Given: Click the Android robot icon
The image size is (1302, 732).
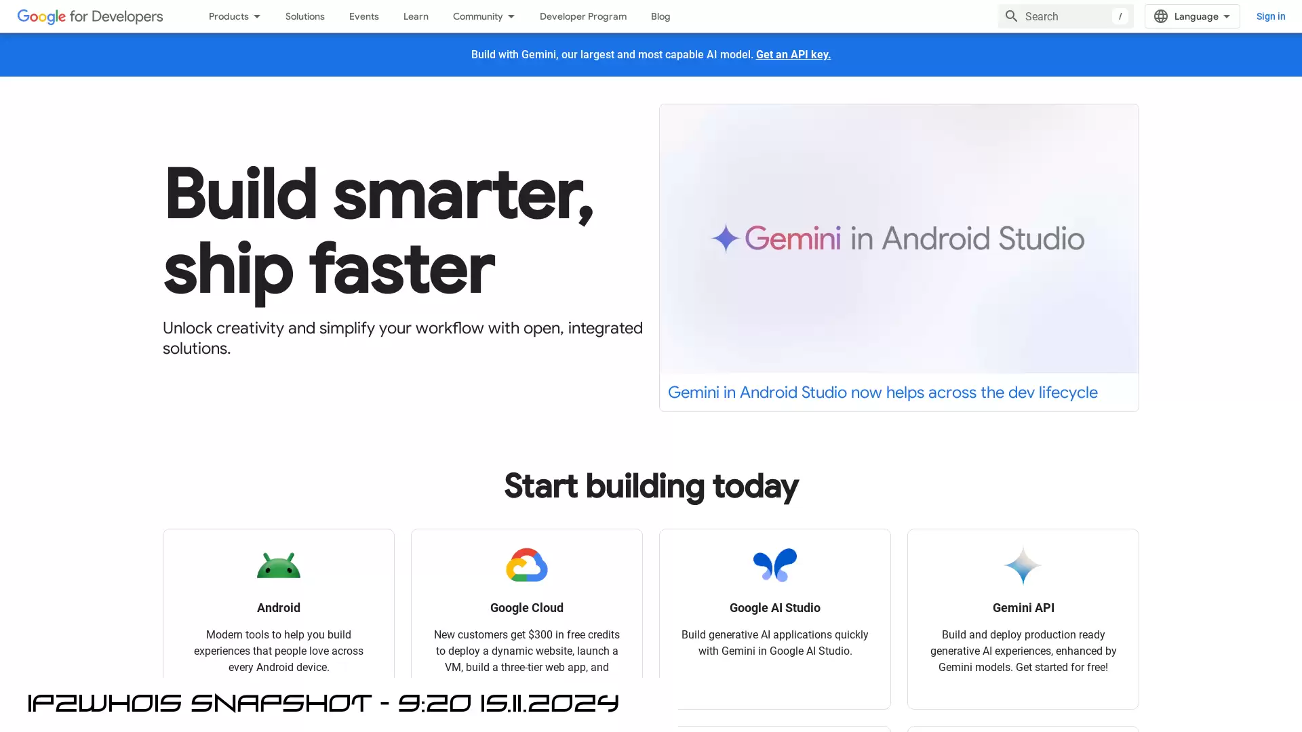Looking at the screenshot, I should click(x=278, y=565).
